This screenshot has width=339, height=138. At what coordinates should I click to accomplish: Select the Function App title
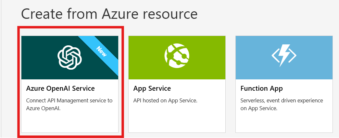click(262, 88)
